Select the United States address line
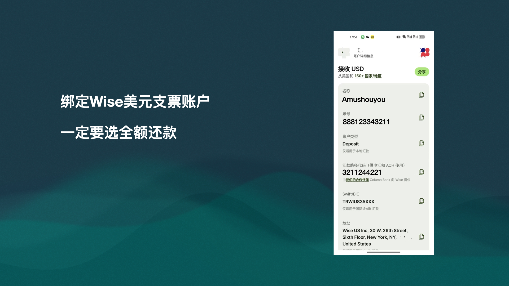Viewport: 509px width, 286px height. 357,244
